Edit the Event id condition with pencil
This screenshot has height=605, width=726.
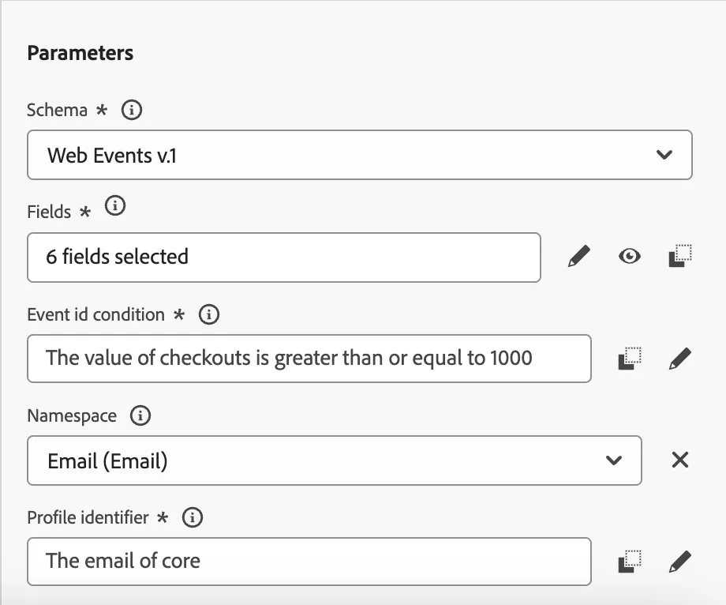tap(680, 359)
